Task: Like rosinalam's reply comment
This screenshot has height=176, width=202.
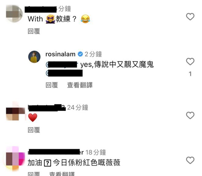Action: click(x=190, y=62)
